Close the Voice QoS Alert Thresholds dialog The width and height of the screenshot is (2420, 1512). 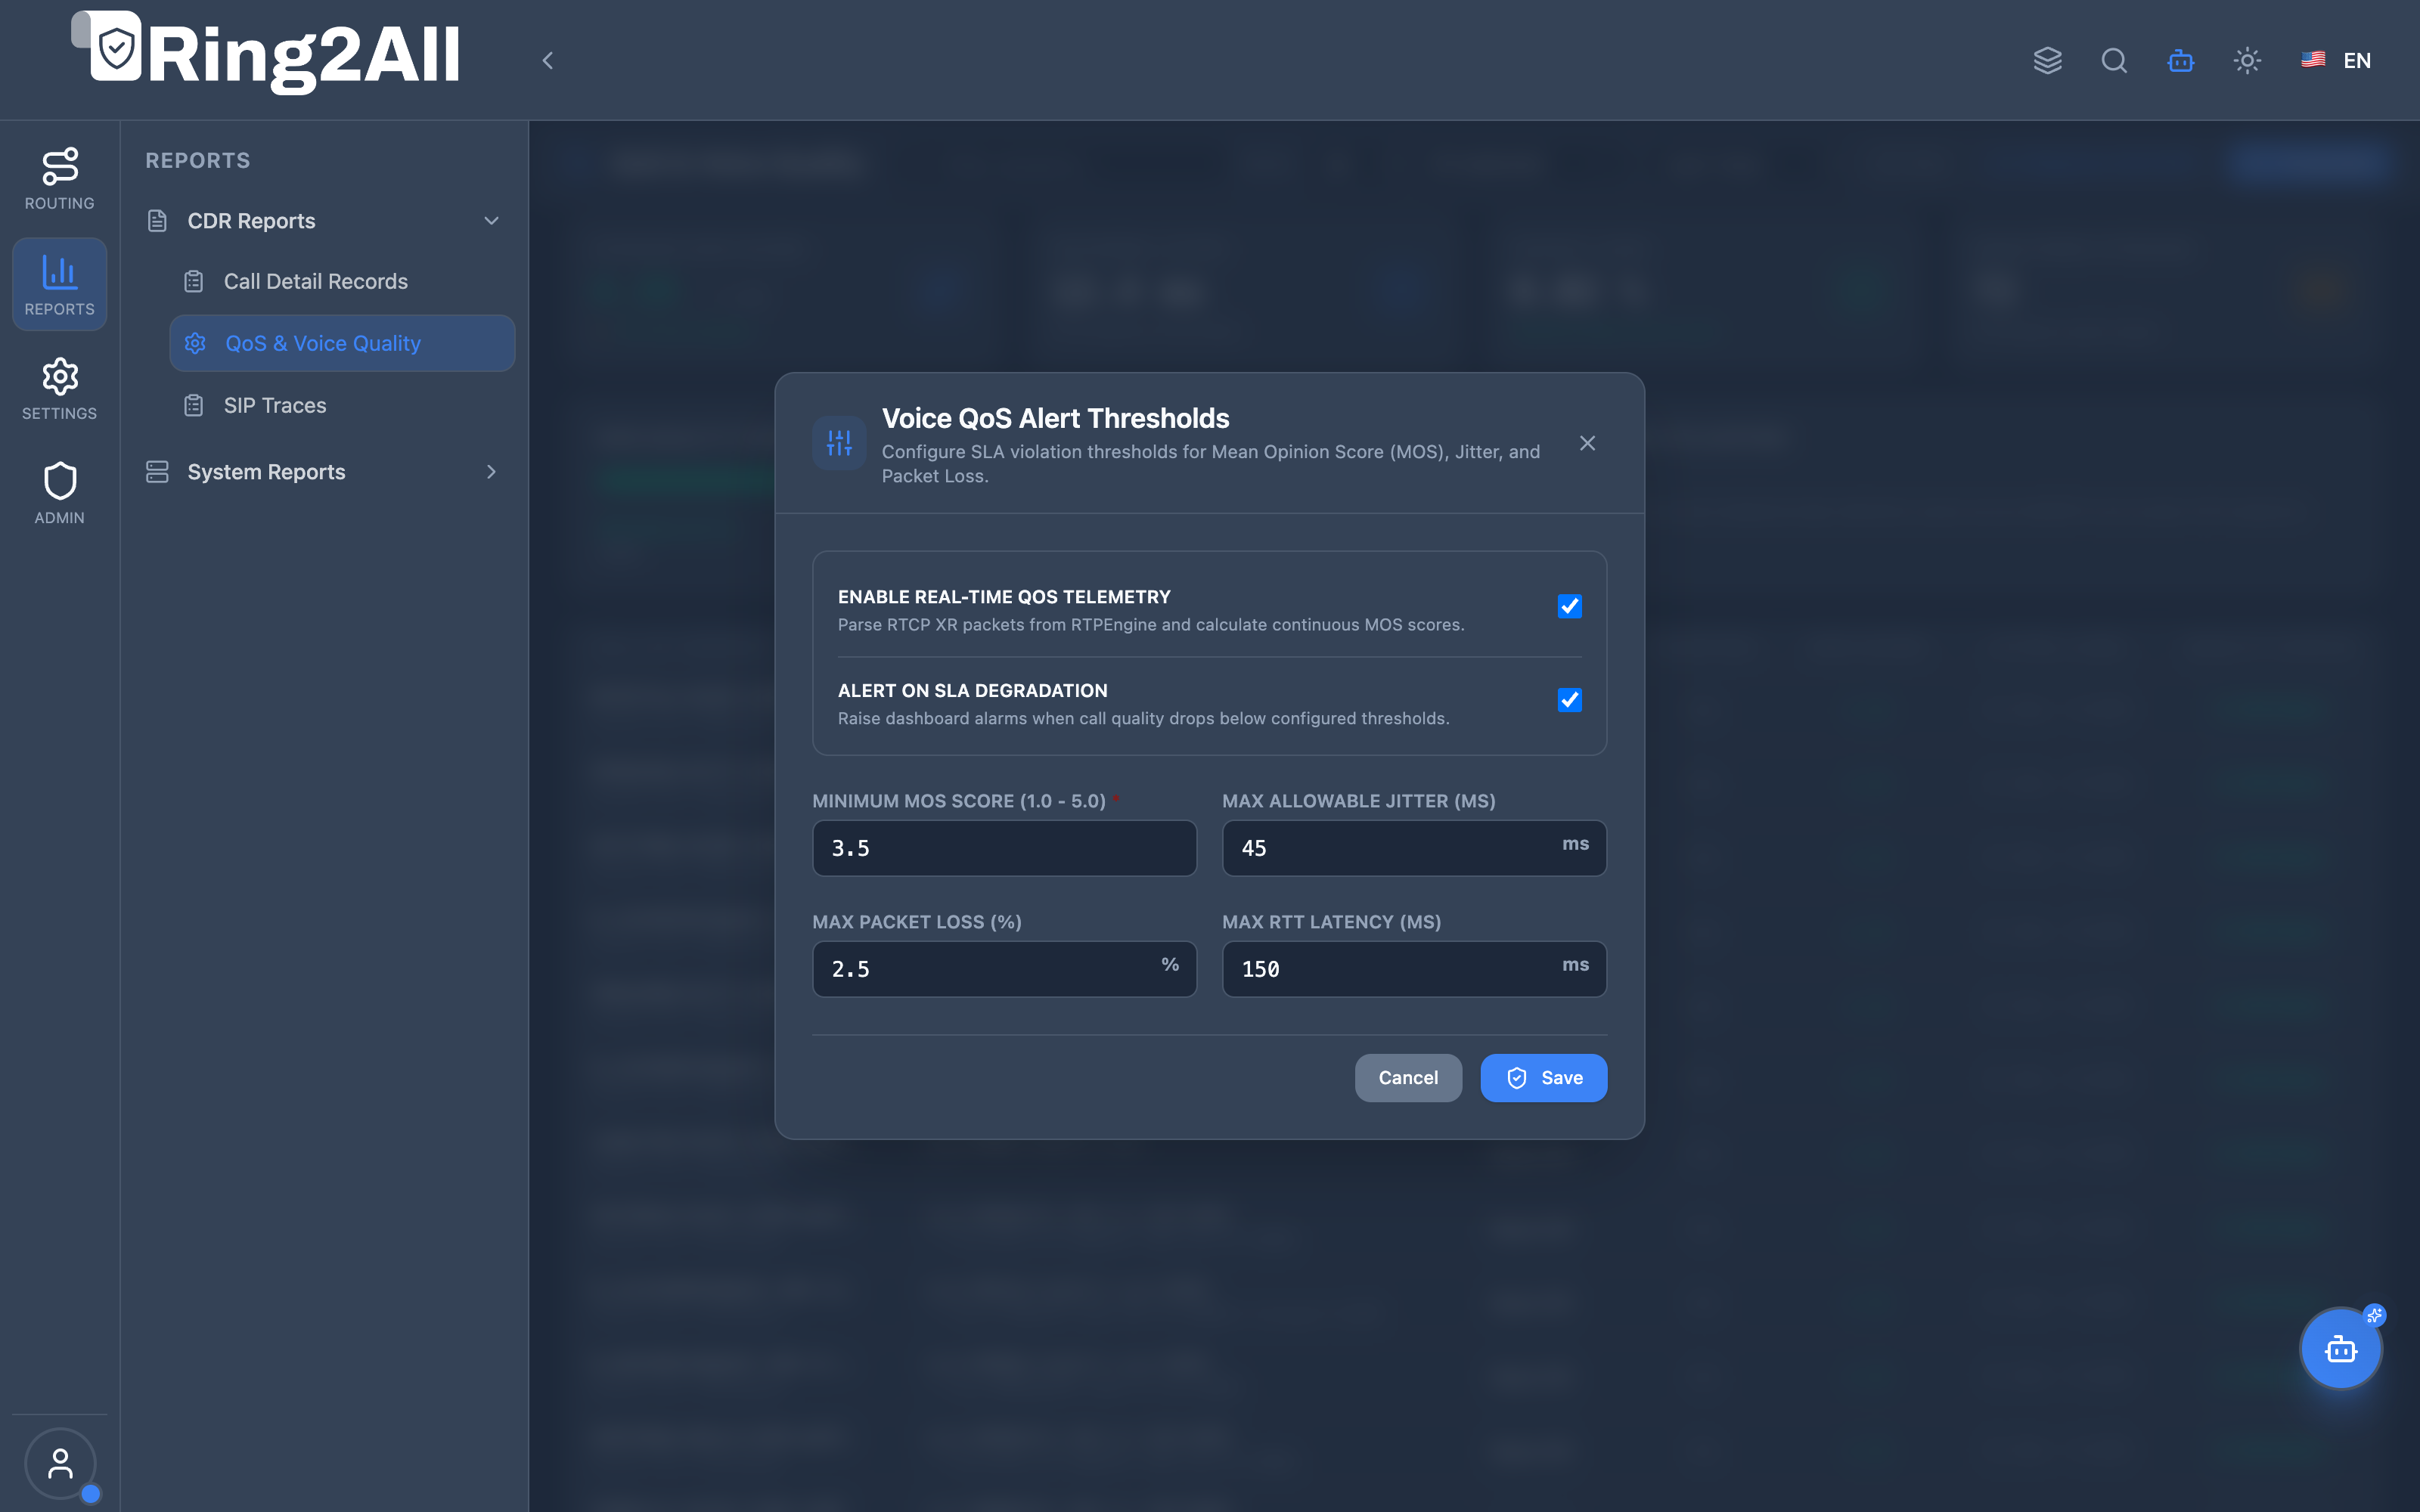1587,443
